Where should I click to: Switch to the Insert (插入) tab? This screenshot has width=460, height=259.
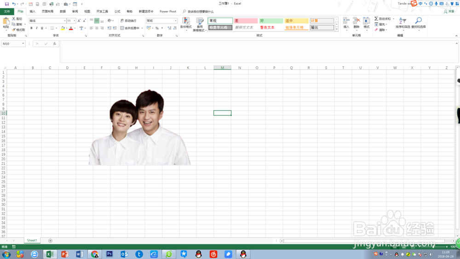click(x=32, y=12)
